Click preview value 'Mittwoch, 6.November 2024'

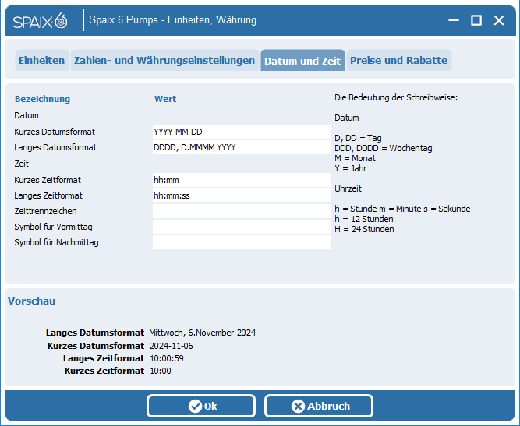tap(202, 333)
